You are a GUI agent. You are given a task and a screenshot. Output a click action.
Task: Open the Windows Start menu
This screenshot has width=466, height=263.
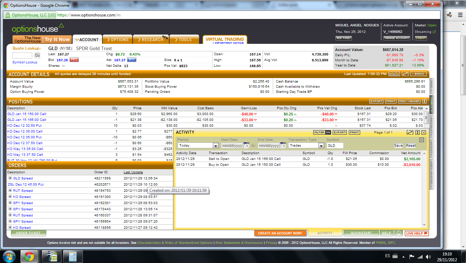click(x=9, y=256)
